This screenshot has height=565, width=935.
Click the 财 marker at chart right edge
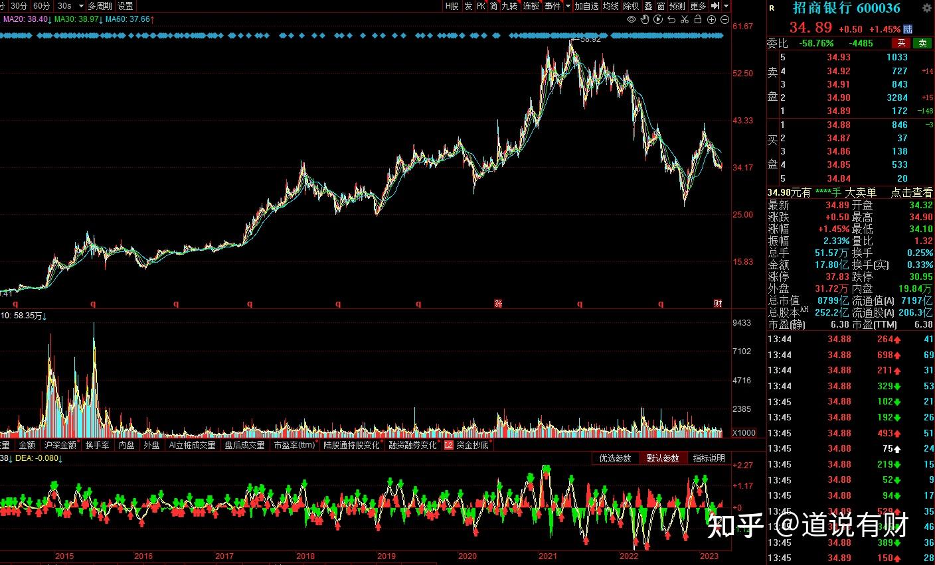click(718, 303)
